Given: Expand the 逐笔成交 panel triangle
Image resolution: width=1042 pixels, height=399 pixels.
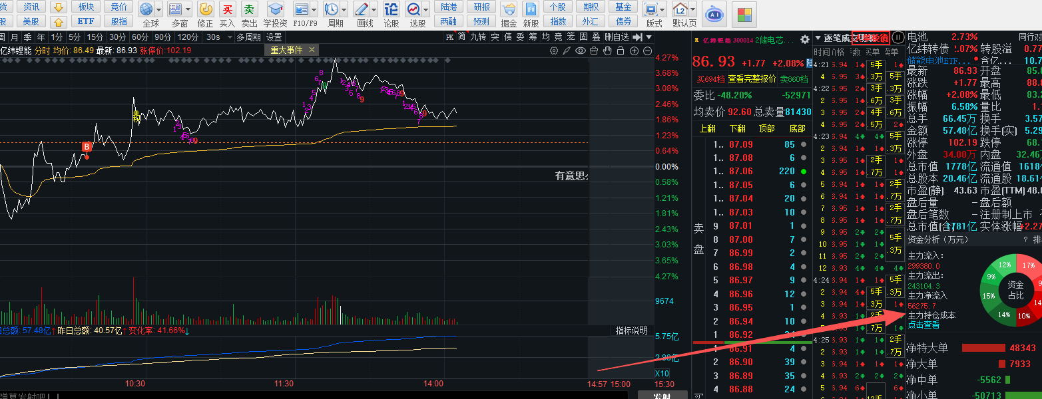Looking at the screenshot, I should tap(818, 38).
